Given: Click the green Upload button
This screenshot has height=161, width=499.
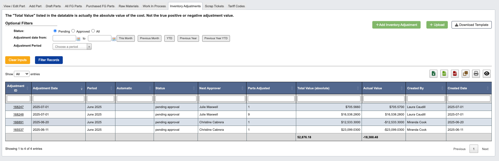Looking at the screenshot, I should tap(437, 25).
